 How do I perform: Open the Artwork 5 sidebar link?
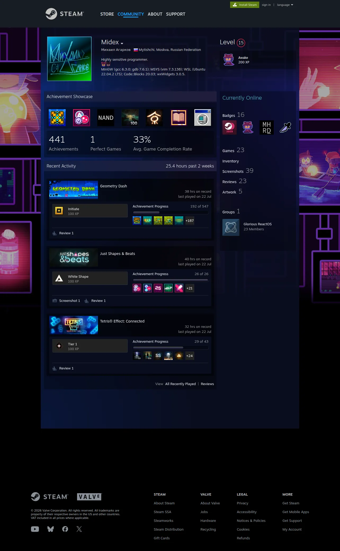[x=232, y=192]
